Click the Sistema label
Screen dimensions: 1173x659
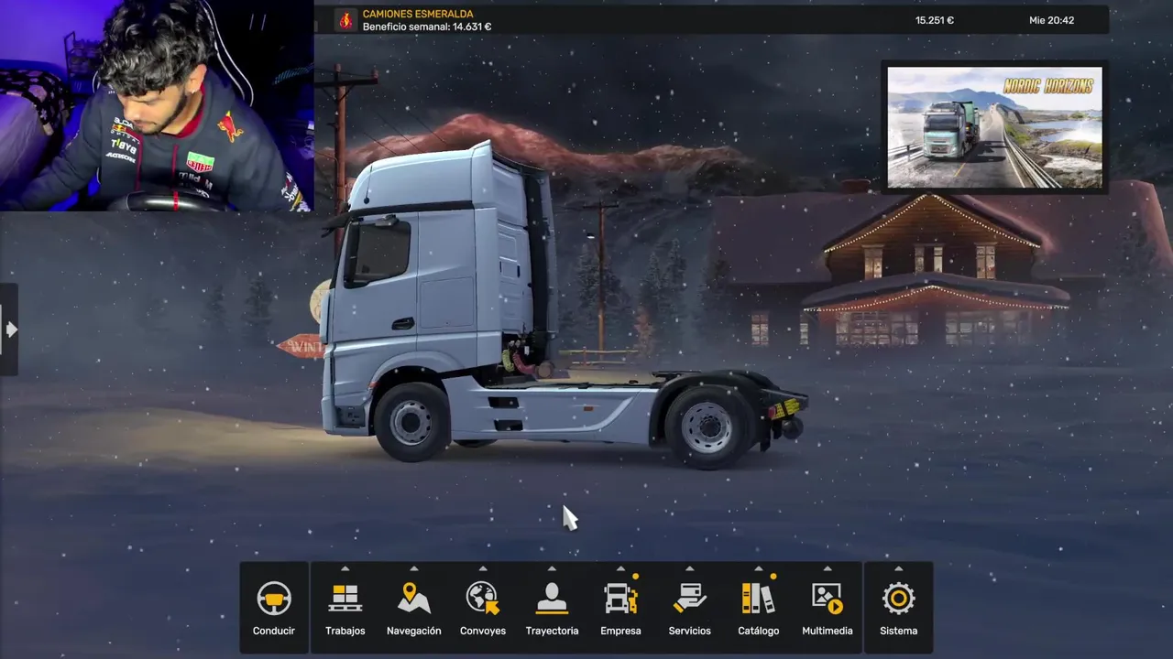tap(898, 631)
